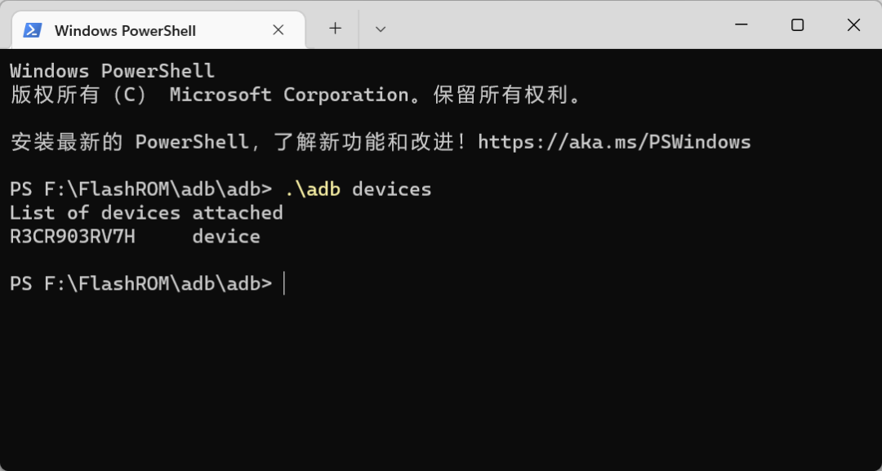Image resolution: width=882 pixels, height=471 pixels.
Task: Click the first PS F:\FlashROM\adb\adb> prompt
Action: 140,189
